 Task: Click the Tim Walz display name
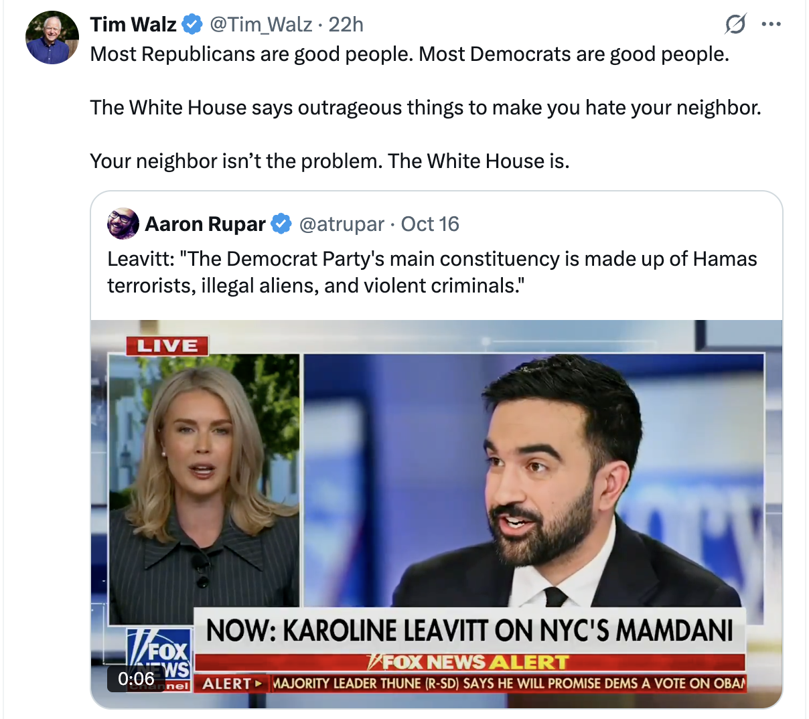[133, 25]
